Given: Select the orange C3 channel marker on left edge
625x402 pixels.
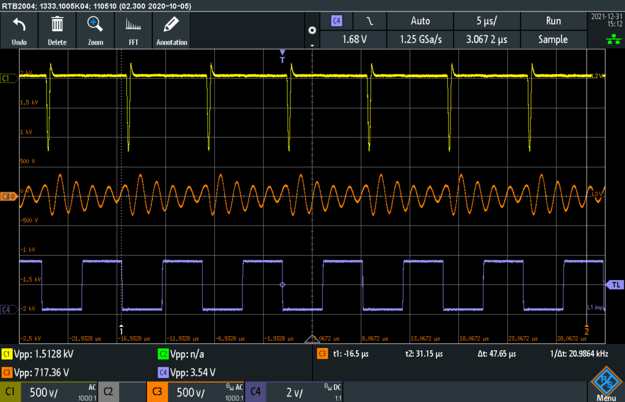Looking at the screenshot, I should (8, 196).
